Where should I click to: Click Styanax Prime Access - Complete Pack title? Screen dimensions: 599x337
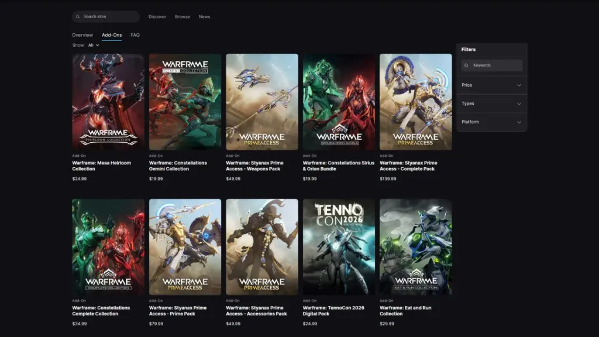[408, 166]
